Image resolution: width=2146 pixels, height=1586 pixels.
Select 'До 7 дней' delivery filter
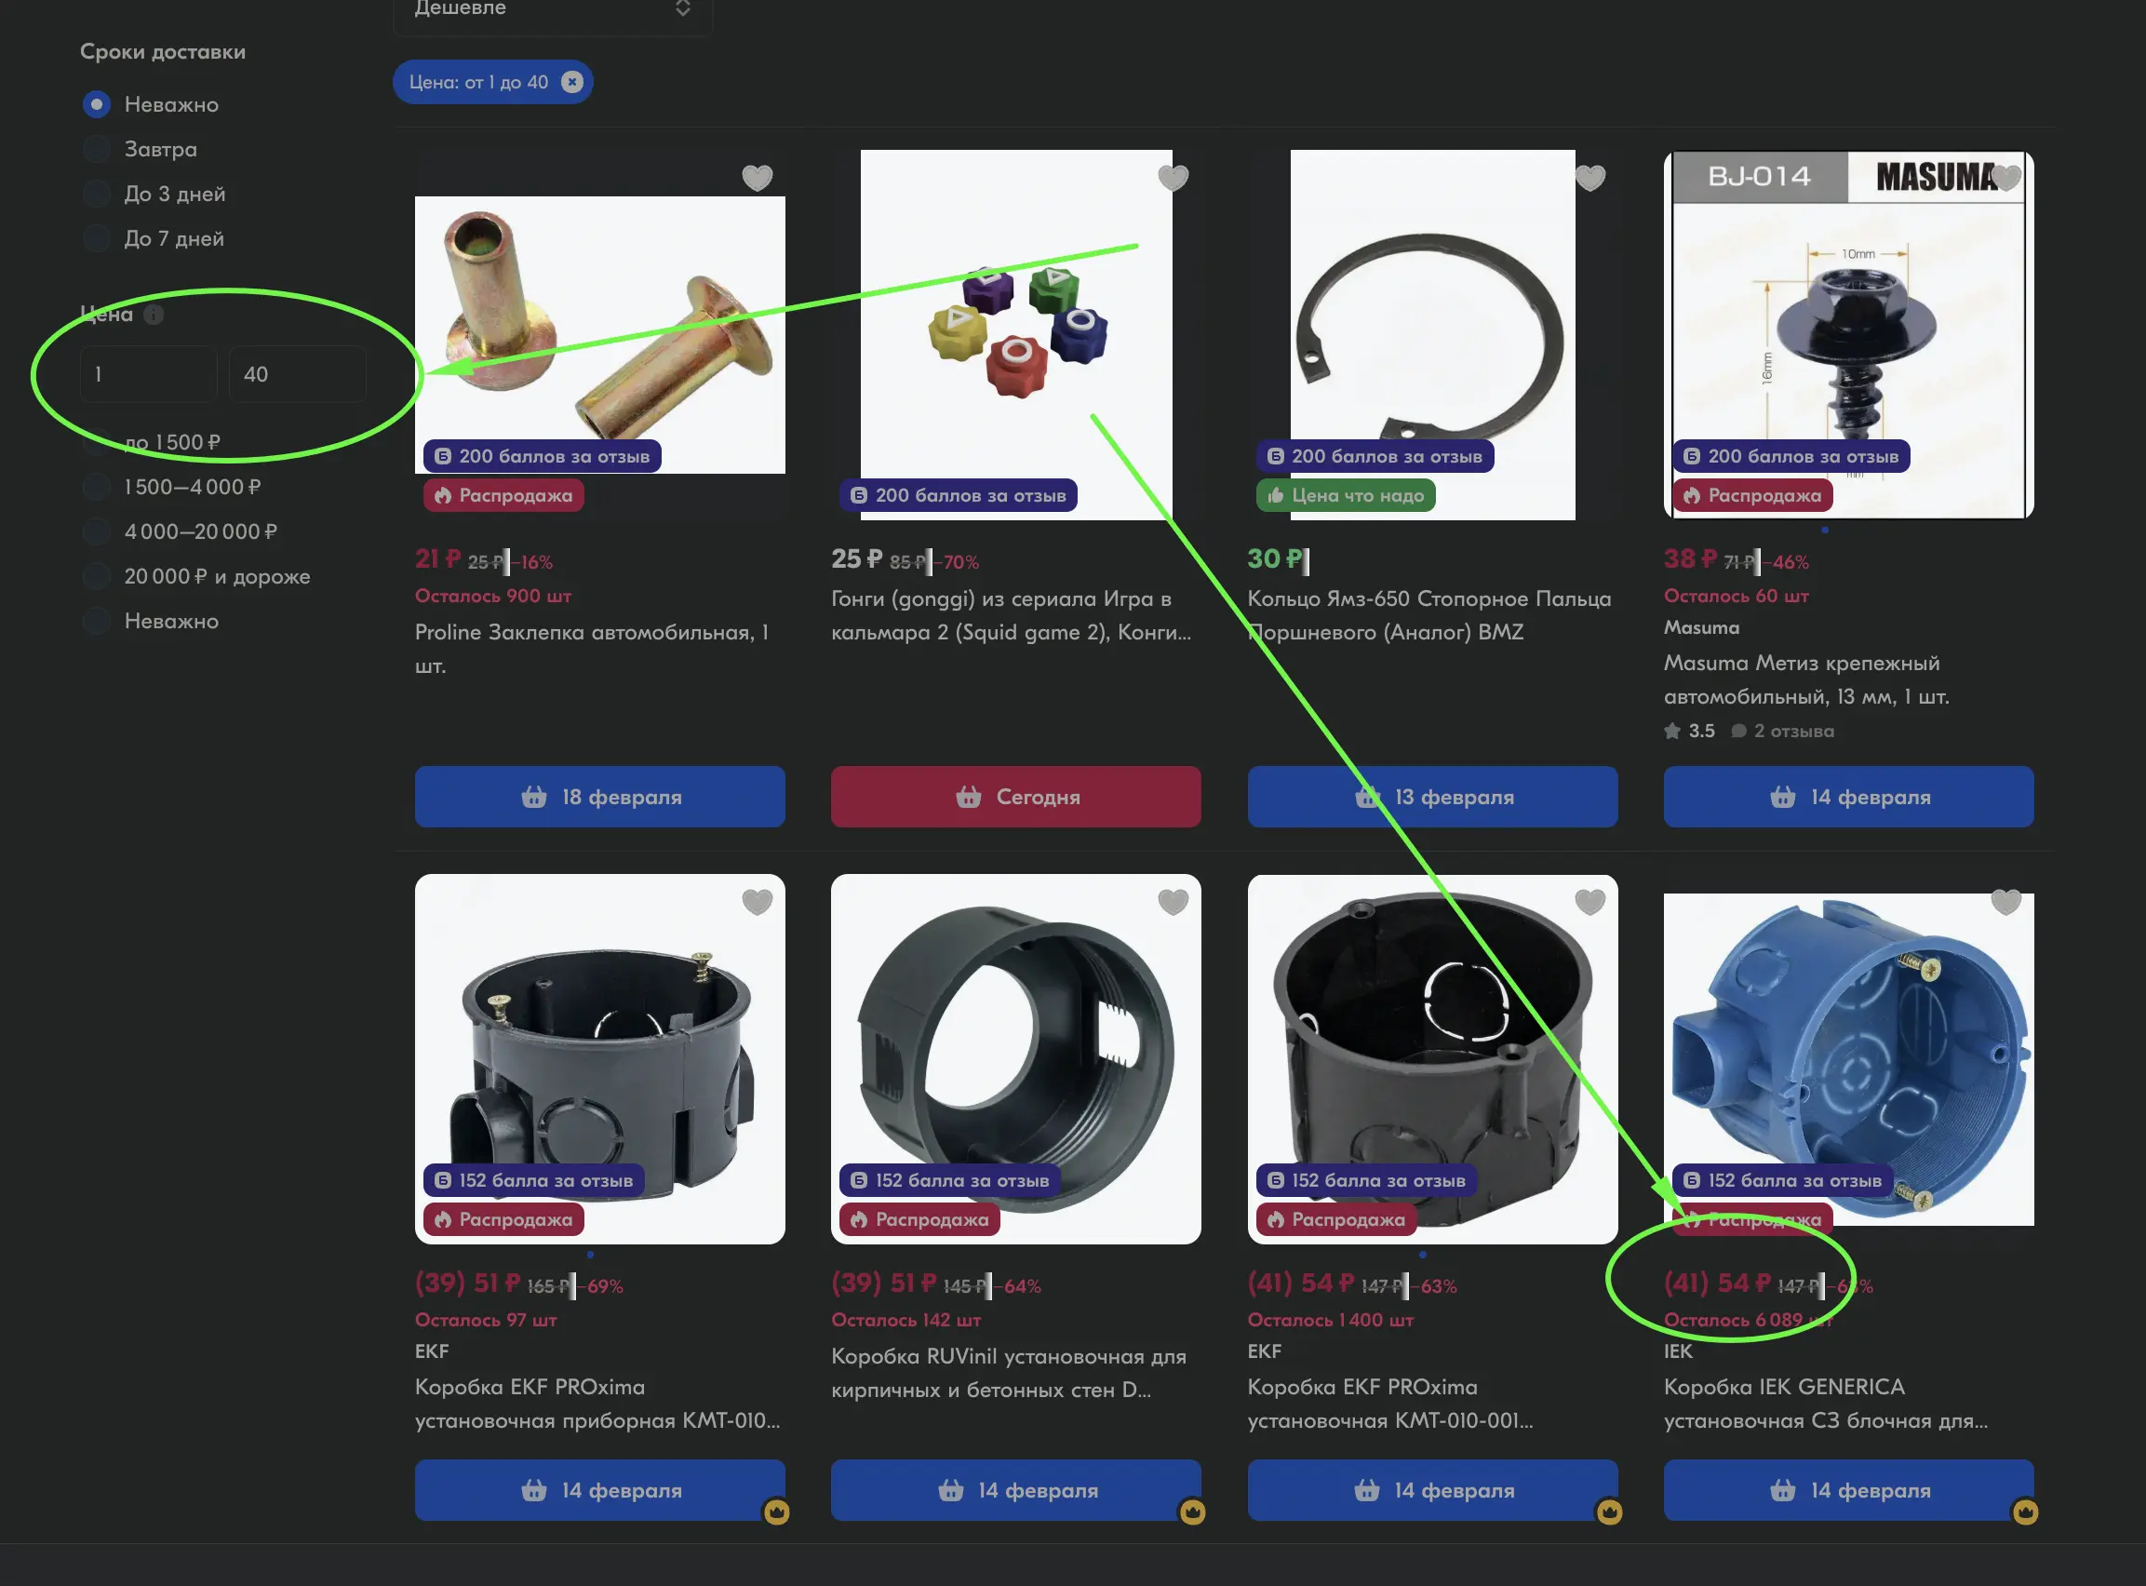pos(96,238)
